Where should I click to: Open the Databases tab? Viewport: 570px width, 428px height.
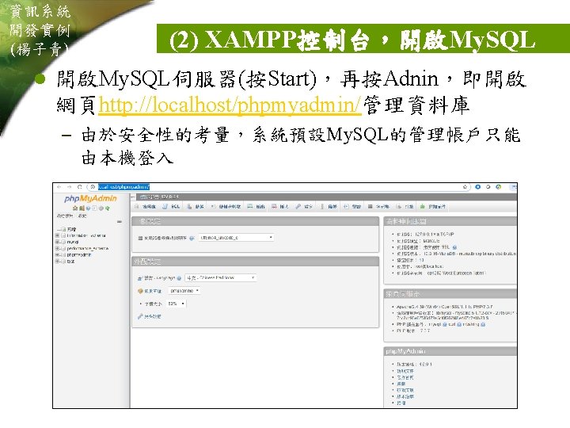coord(146,206)
